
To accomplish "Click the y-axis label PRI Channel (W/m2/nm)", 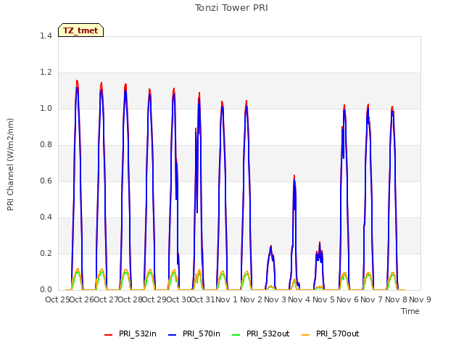I will pos(10,165).
